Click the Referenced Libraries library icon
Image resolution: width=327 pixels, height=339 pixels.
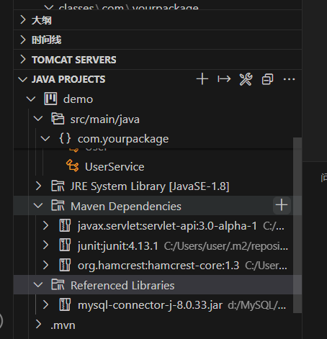[x=58, y=285]
